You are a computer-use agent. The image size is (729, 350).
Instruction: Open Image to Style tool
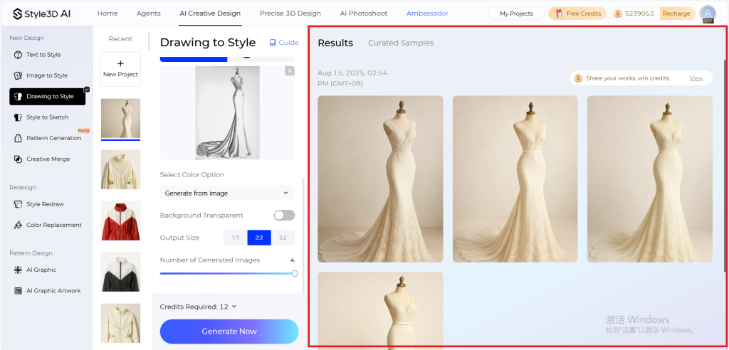[41, 75]
